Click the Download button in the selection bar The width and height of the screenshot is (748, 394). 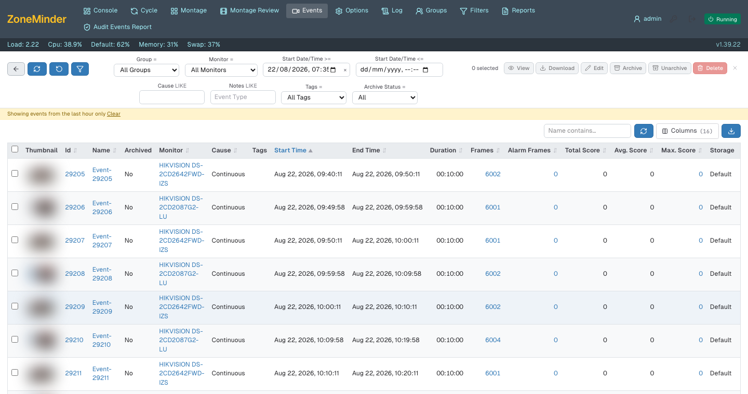[557, 68]
